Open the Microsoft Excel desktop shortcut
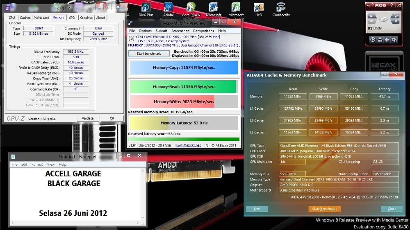410x230 pixels. [236, 10]
